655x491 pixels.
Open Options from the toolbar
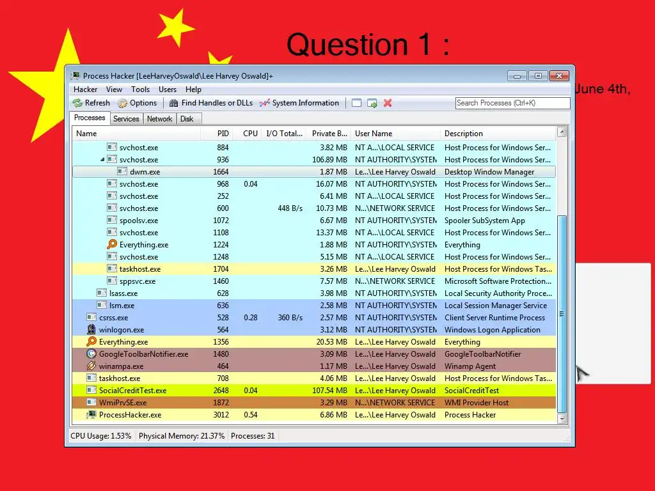(x=137, y=103)
